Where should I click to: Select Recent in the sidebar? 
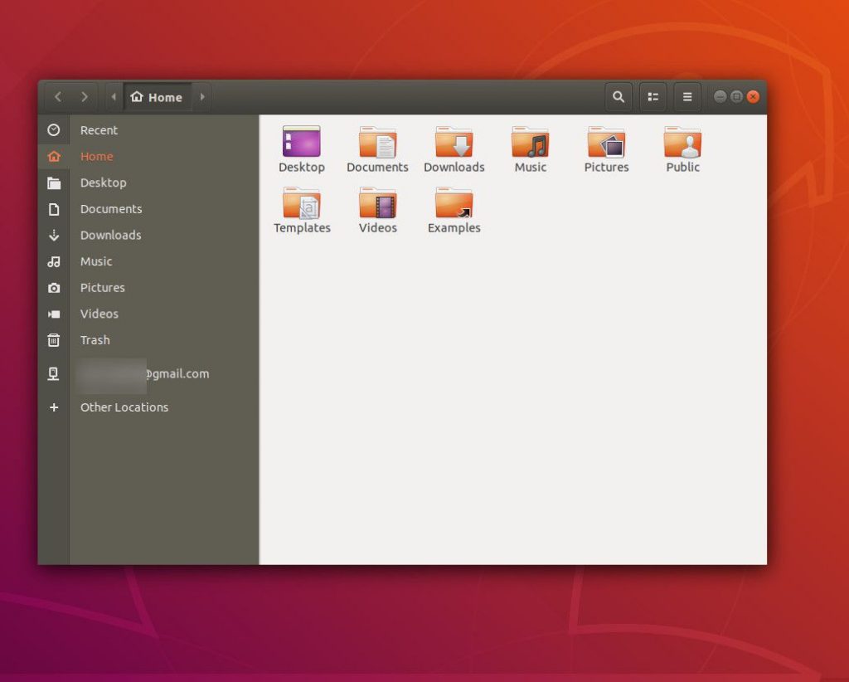coord(99,130)
